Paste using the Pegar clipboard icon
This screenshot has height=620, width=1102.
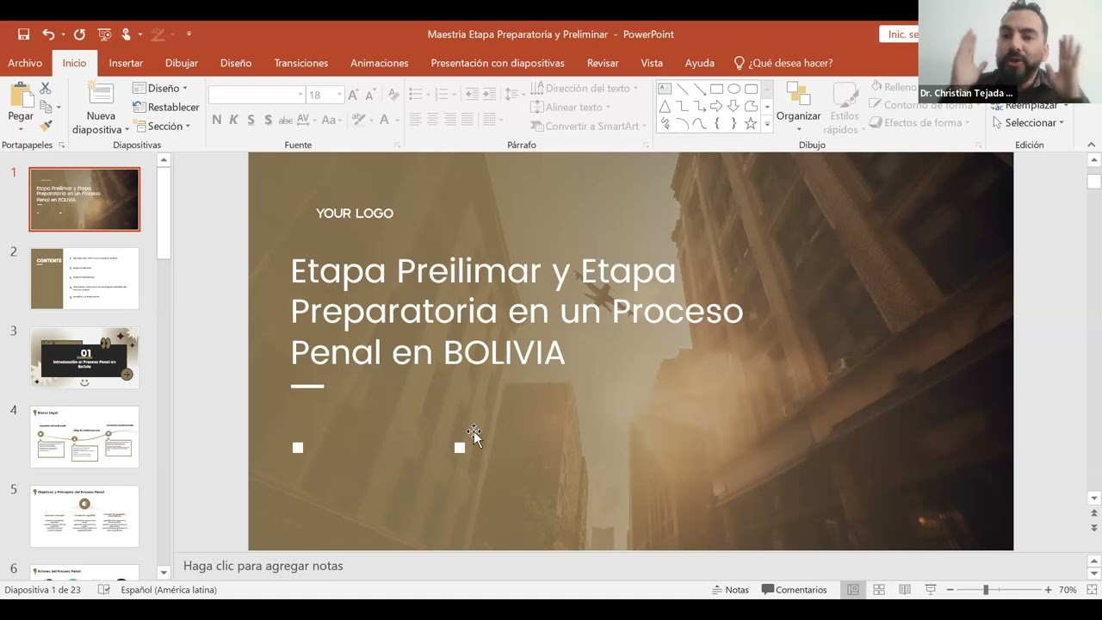click(21, 96)
